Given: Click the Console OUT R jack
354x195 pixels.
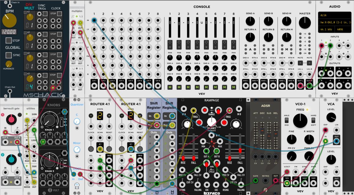Looking at the screenshot, I should [309, 86].
